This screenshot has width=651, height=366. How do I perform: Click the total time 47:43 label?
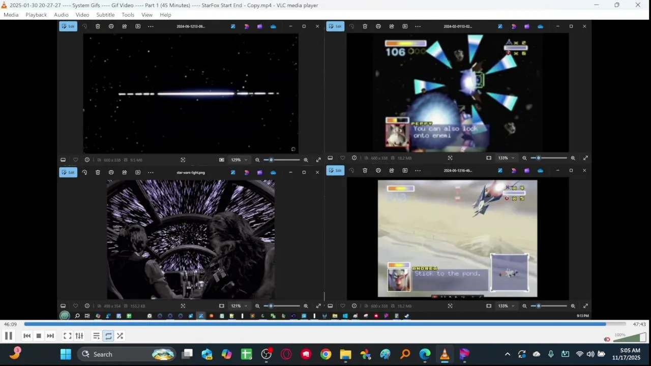click(x=639, y=324)
